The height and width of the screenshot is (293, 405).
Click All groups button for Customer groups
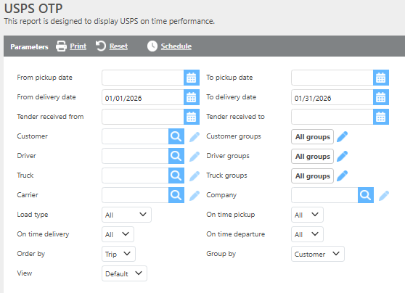[313, 137]
